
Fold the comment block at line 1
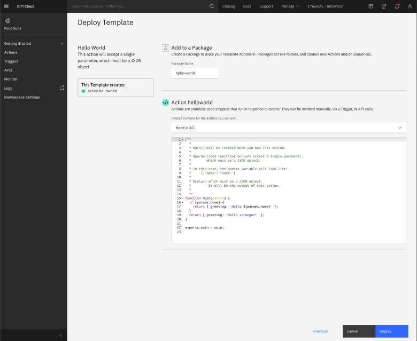pos(183,139)
